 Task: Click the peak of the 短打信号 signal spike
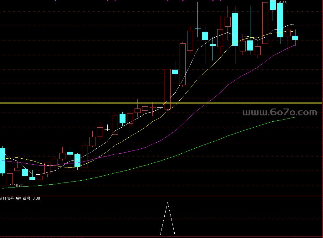(167, 203)
